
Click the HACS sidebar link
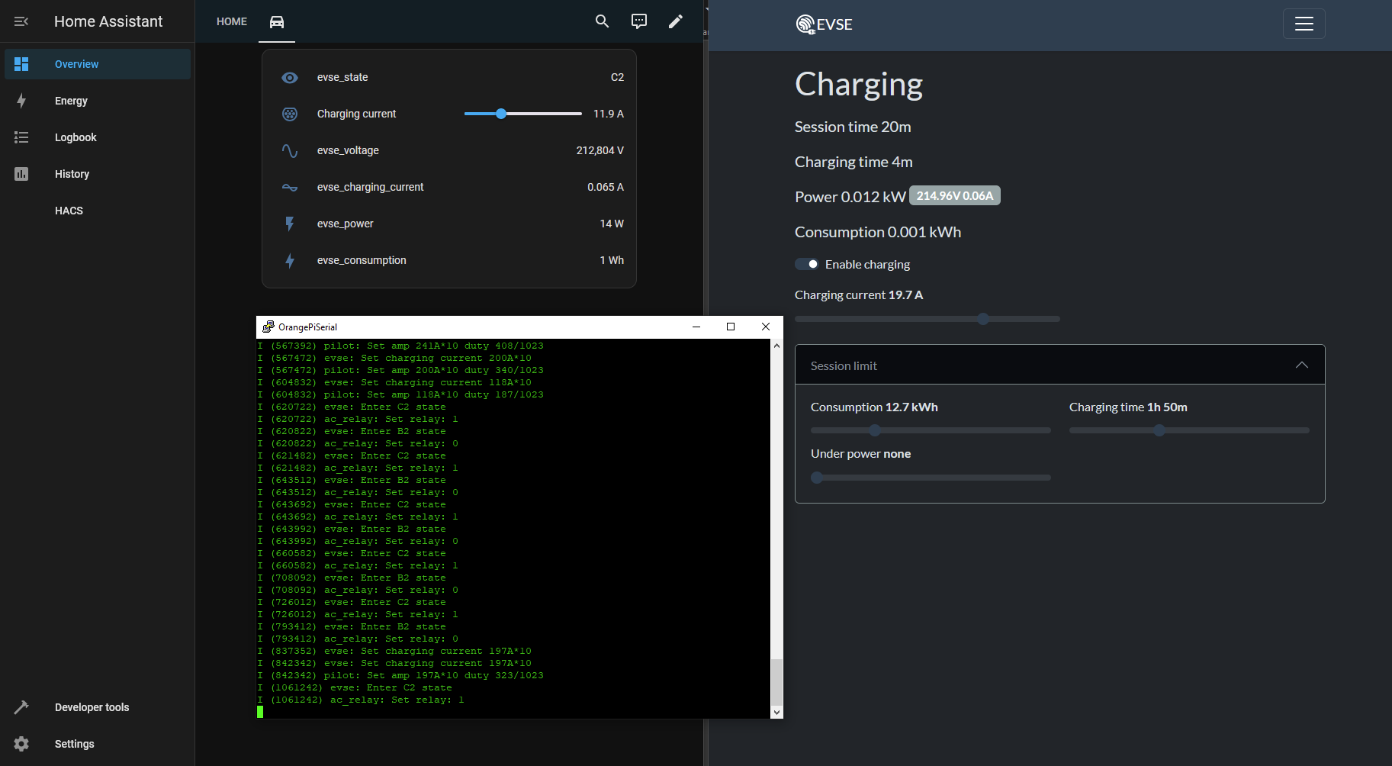69,211
